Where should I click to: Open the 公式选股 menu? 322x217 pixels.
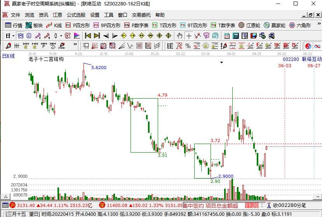pos(76,15)
